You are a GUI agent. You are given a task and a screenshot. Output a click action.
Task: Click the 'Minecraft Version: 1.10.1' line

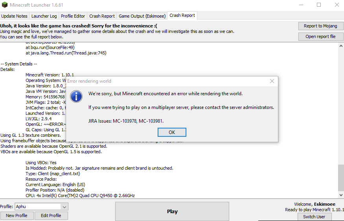click(x=50, y=75)
